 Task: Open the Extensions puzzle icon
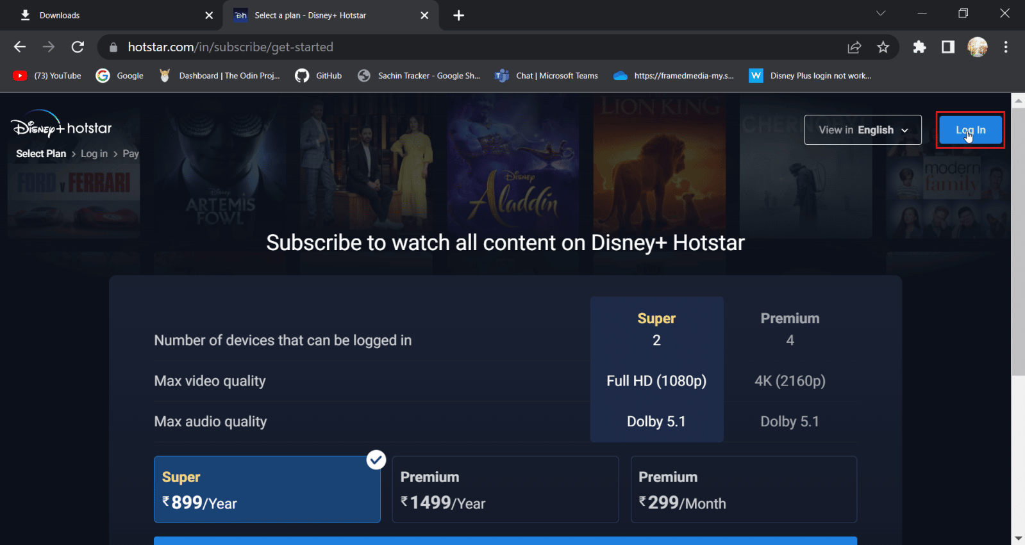point(919,47)
